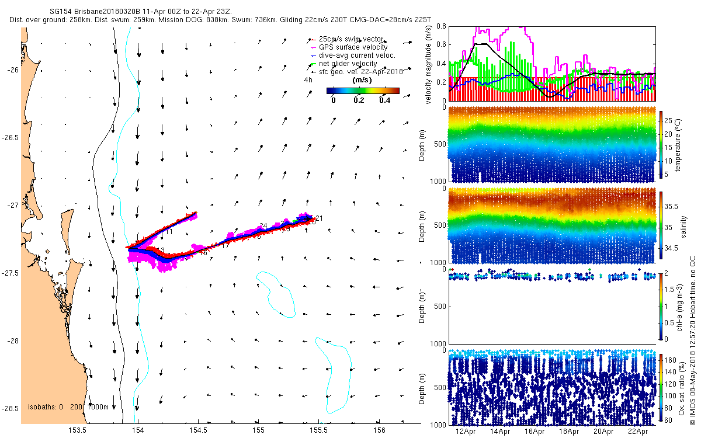
Task: Click the '100' tick on the oxygen colorbar
Action: pyautogui.click(x=671, y=395)
